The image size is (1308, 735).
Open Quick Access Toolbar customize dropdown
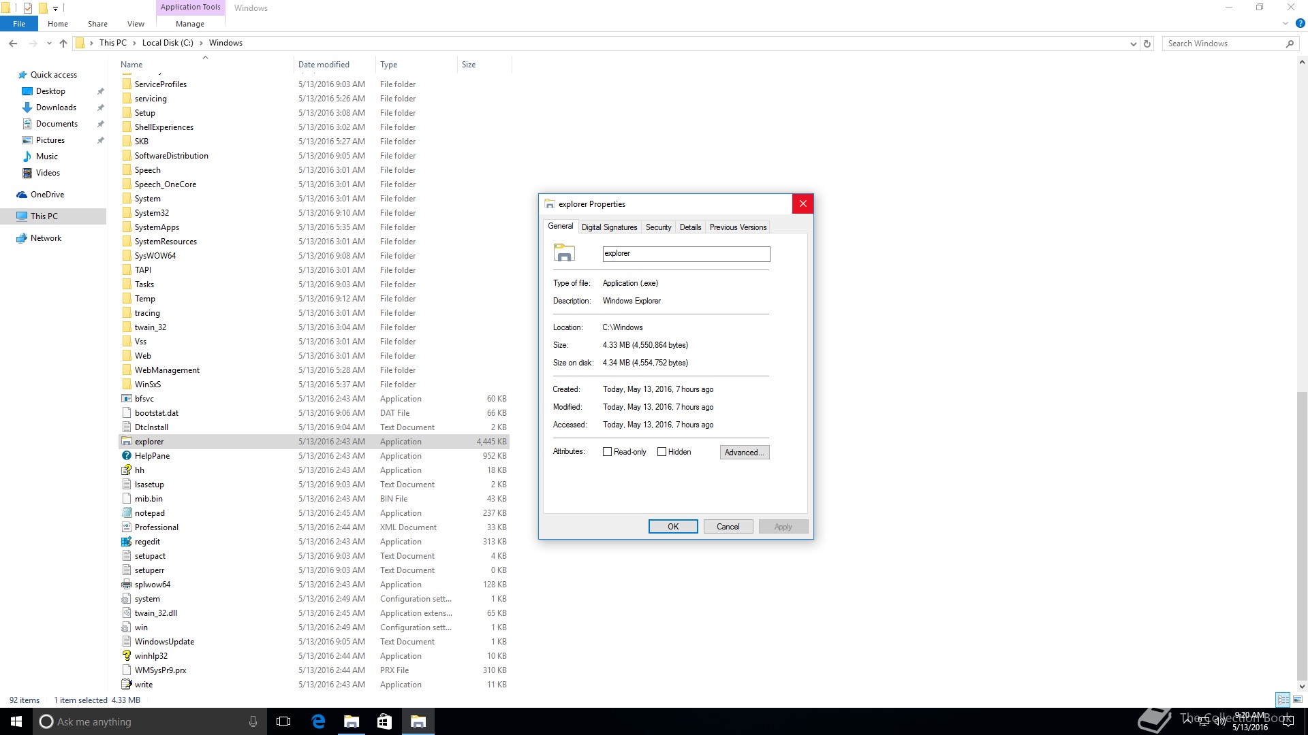(55, 8)
